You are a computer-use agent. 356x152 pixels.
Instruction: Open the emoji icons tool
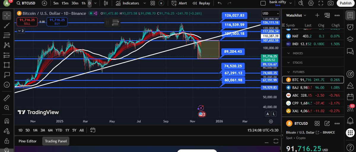click(7, 85)
